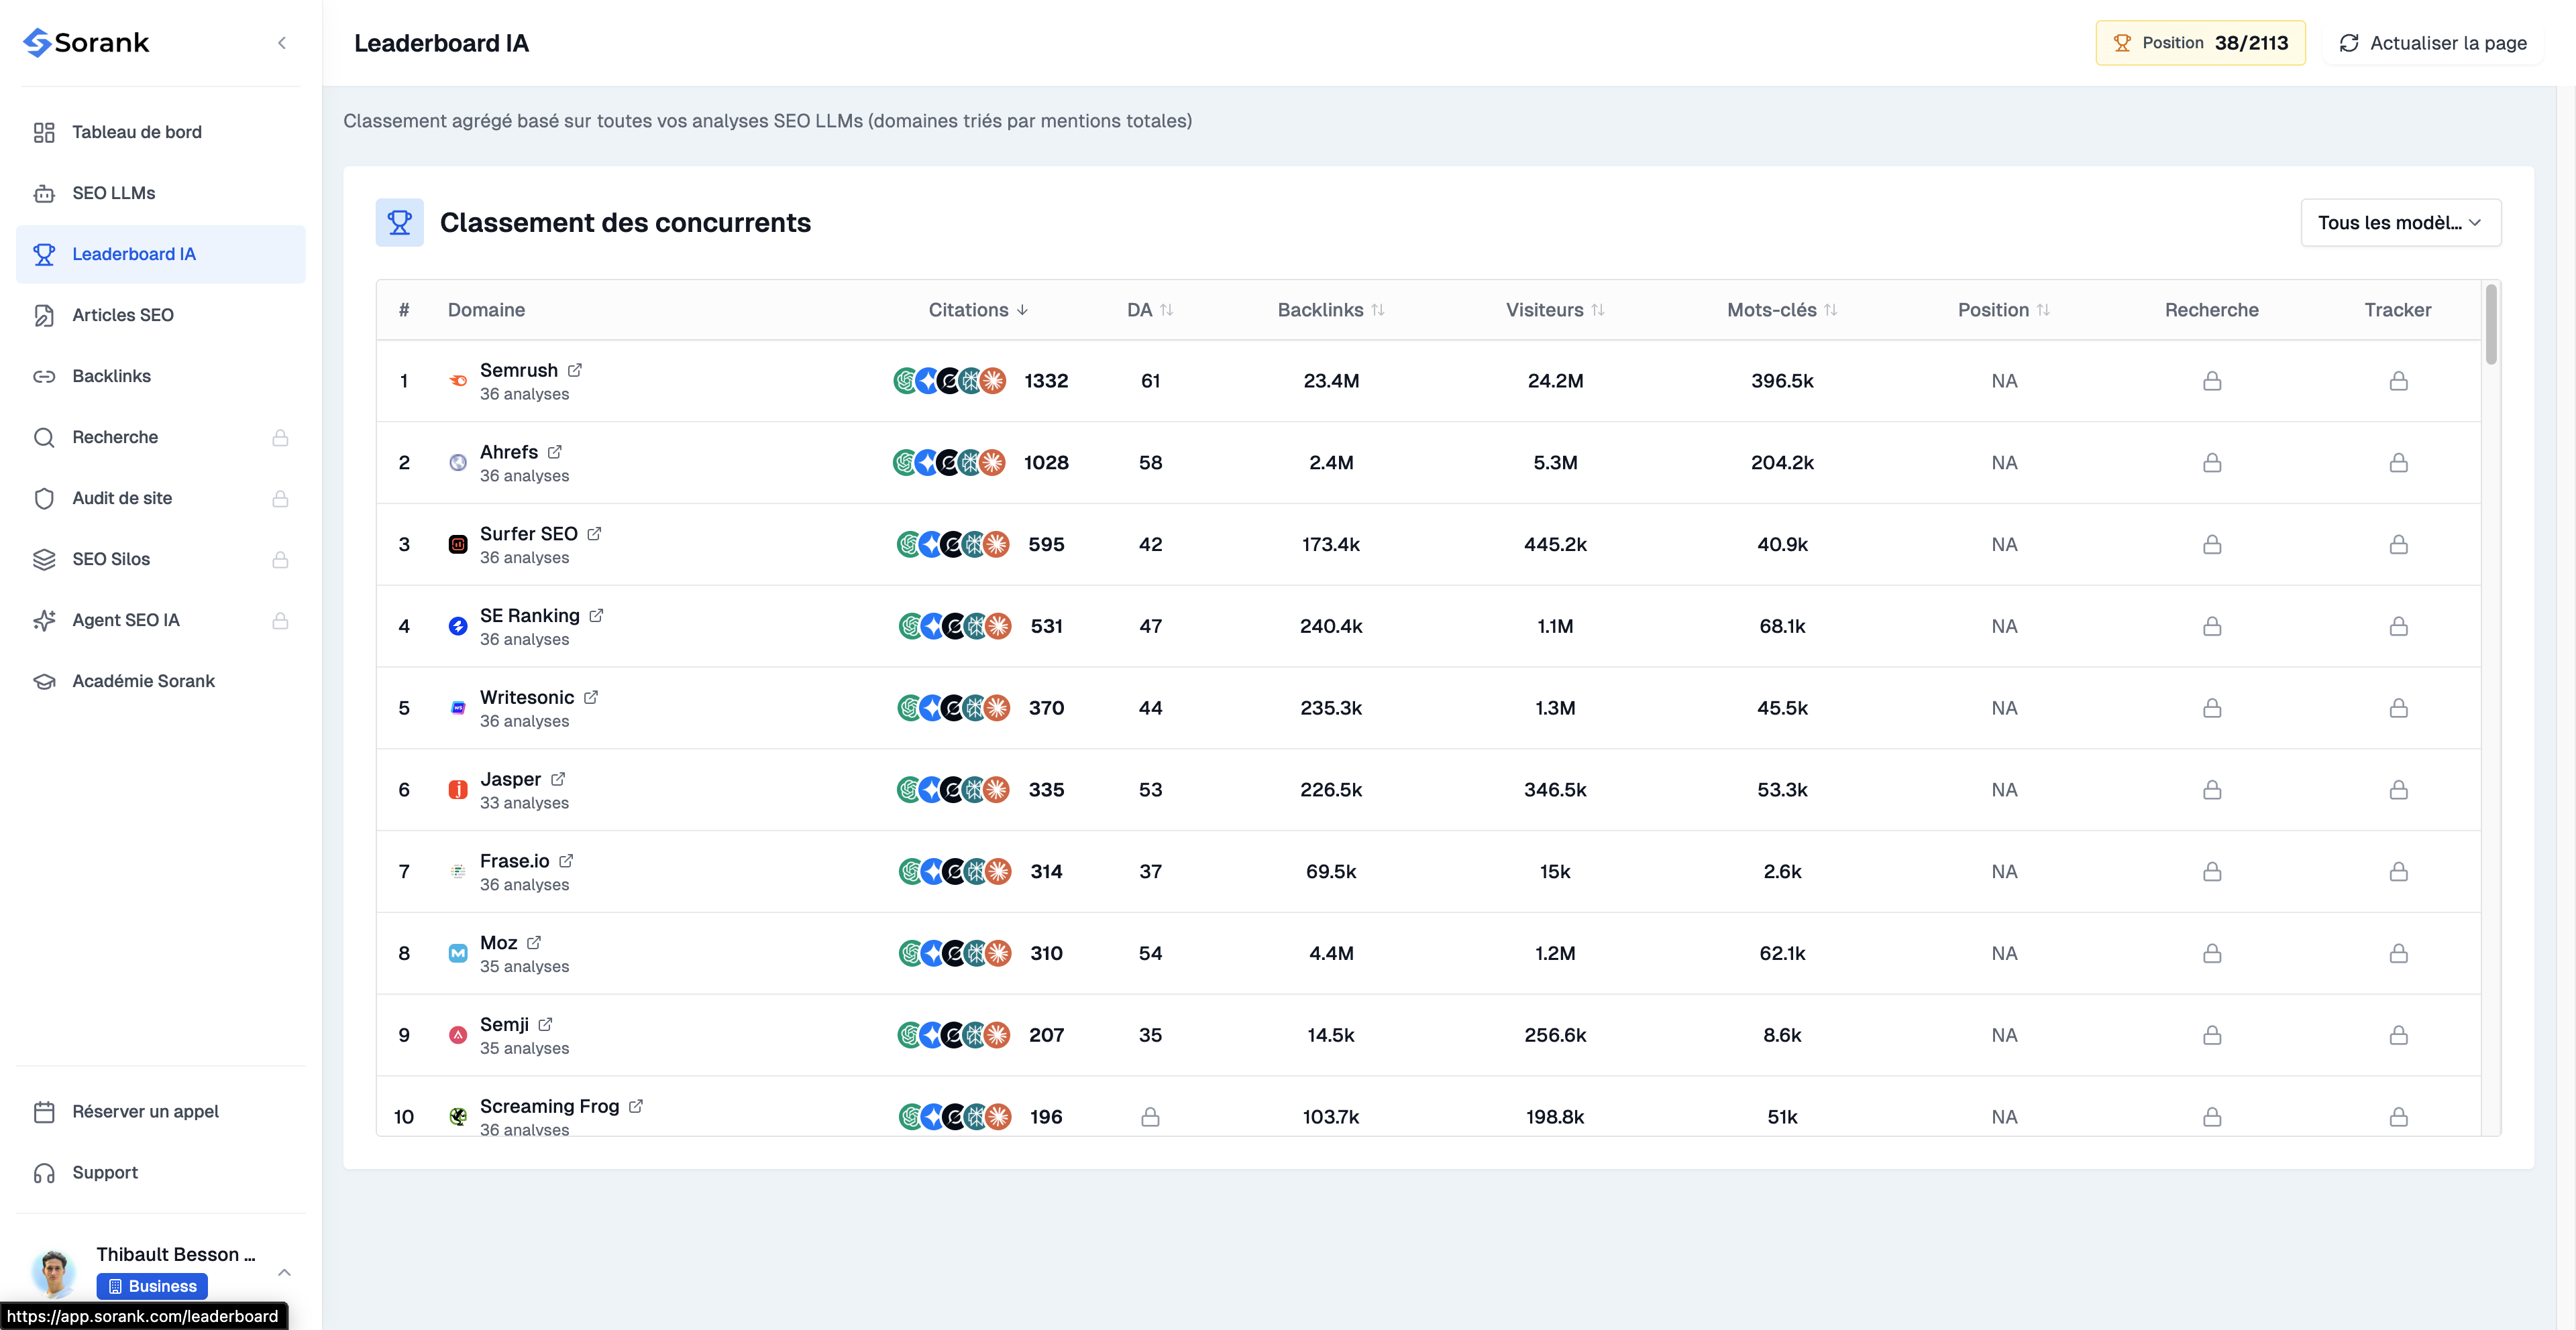Sort by Mots-clés column arrows

(1830, 310)
